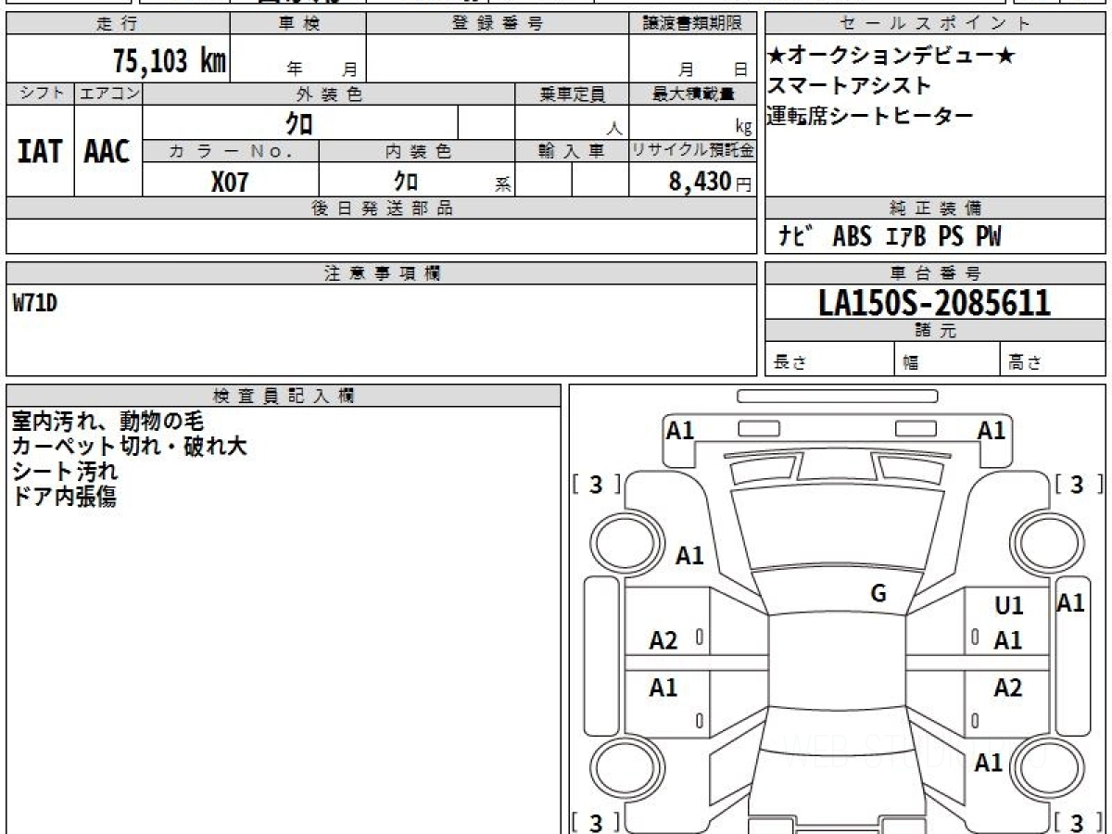This screenshot has width=1112, height=834.
Task: Select the スマートアシスト line
Action: pos(849,86)
